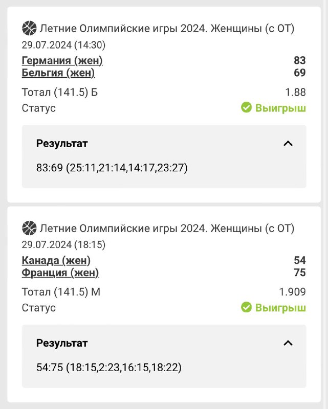This screenshot has width=328, height=409.
Task: Open the Бельгия (жен) team link
Action: coord(58,73)
